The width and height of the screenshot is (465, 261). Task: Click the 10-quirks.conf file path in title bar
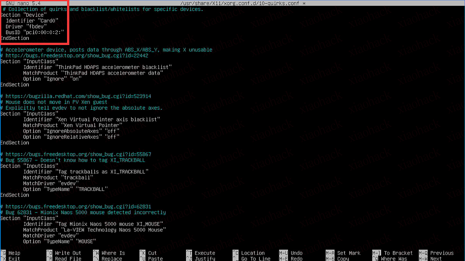coord(239,3)
